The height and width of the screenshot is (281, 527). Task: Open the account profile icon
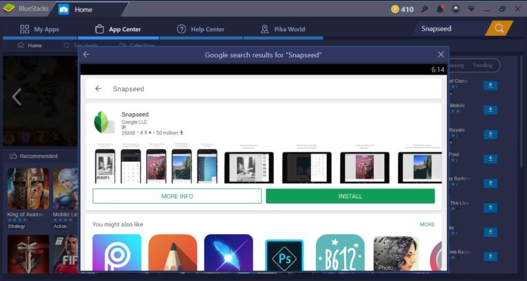[x=456, y=9]
